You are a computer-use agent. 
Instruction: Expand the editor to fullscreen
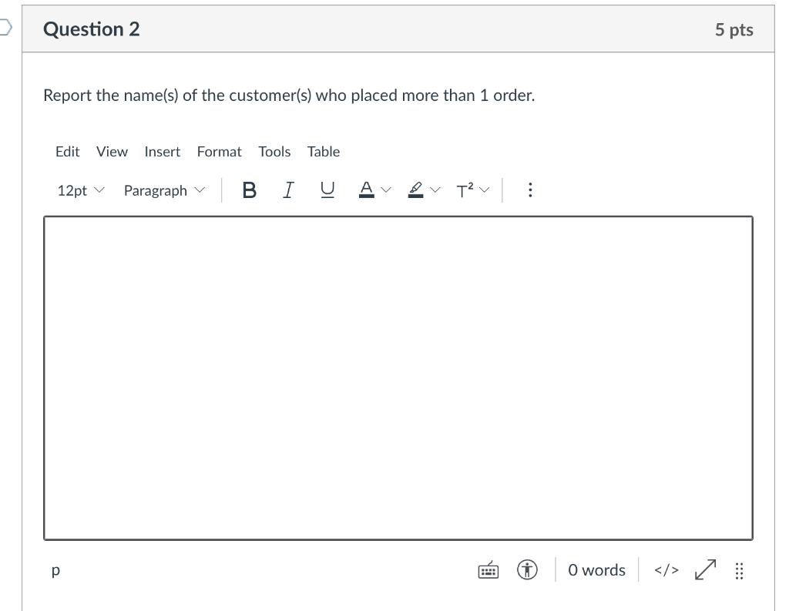[x=705, y=569]
